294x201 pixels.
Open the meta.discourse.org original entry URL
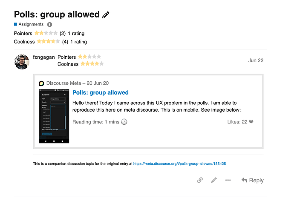[x=179, y=164]
